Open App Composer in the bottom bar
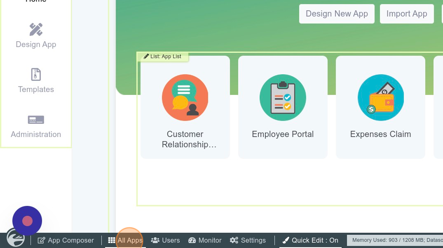 pos(66,240)
